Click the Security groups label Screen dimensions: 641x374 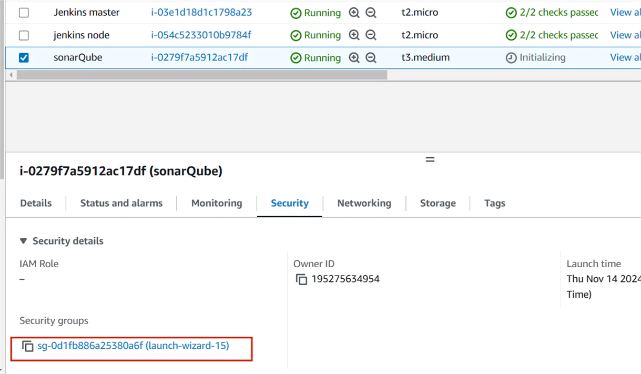[54, 320]
